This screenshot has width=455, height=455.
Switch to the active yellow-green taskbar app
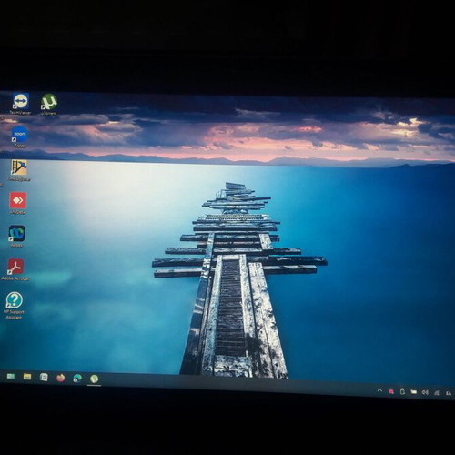pos(95,379)
